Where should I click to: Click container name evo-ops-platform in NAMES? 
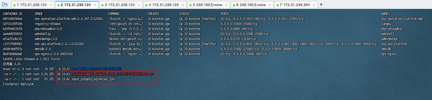[395, 44]
